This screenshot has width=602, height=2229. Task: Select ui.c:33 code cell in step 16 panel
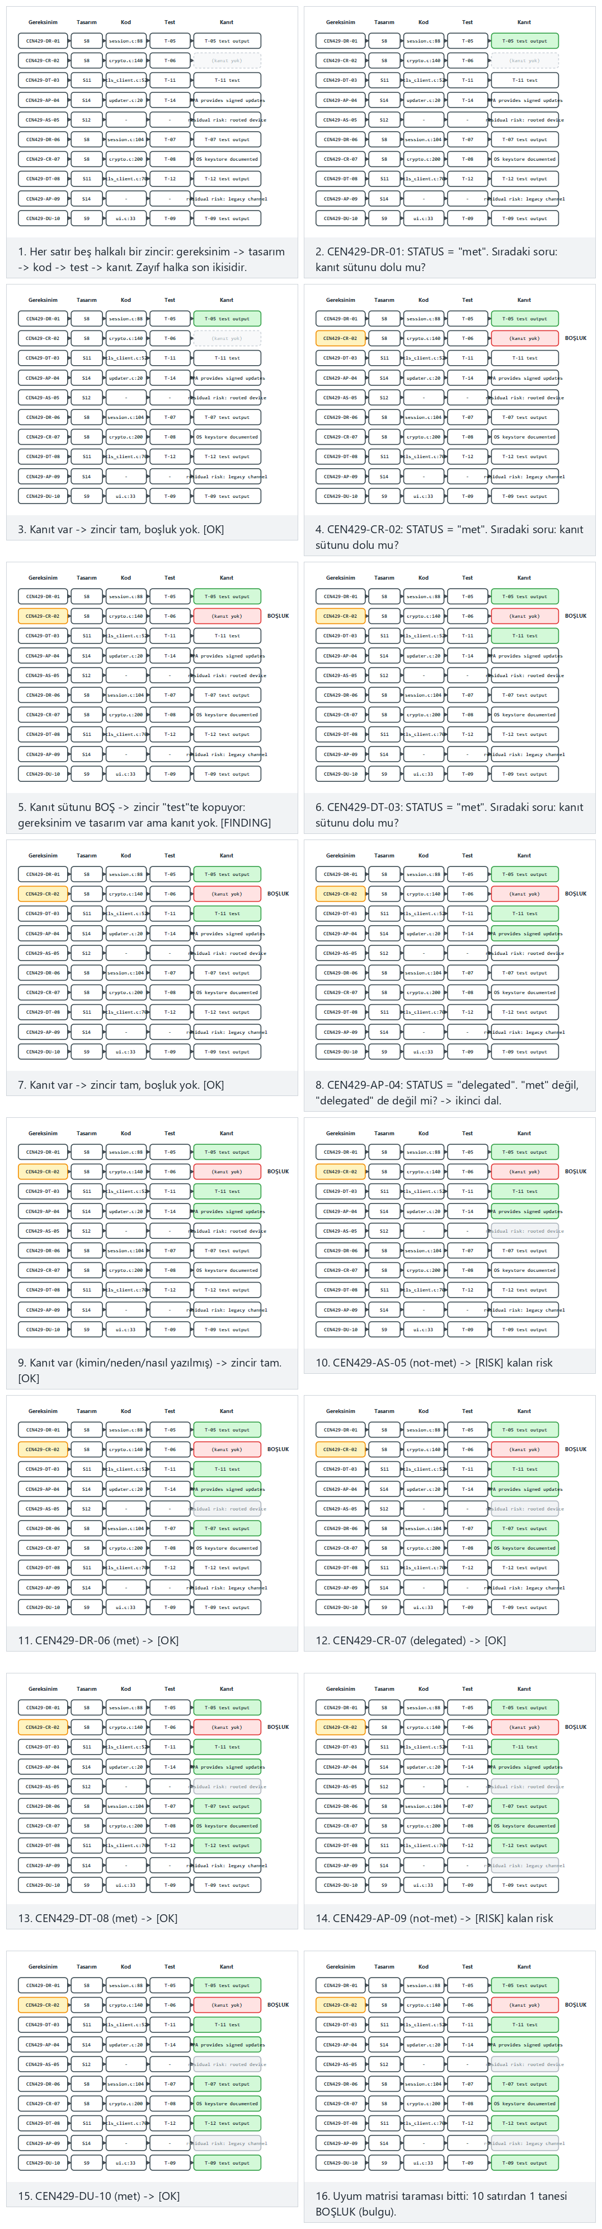click(423, 2163)
